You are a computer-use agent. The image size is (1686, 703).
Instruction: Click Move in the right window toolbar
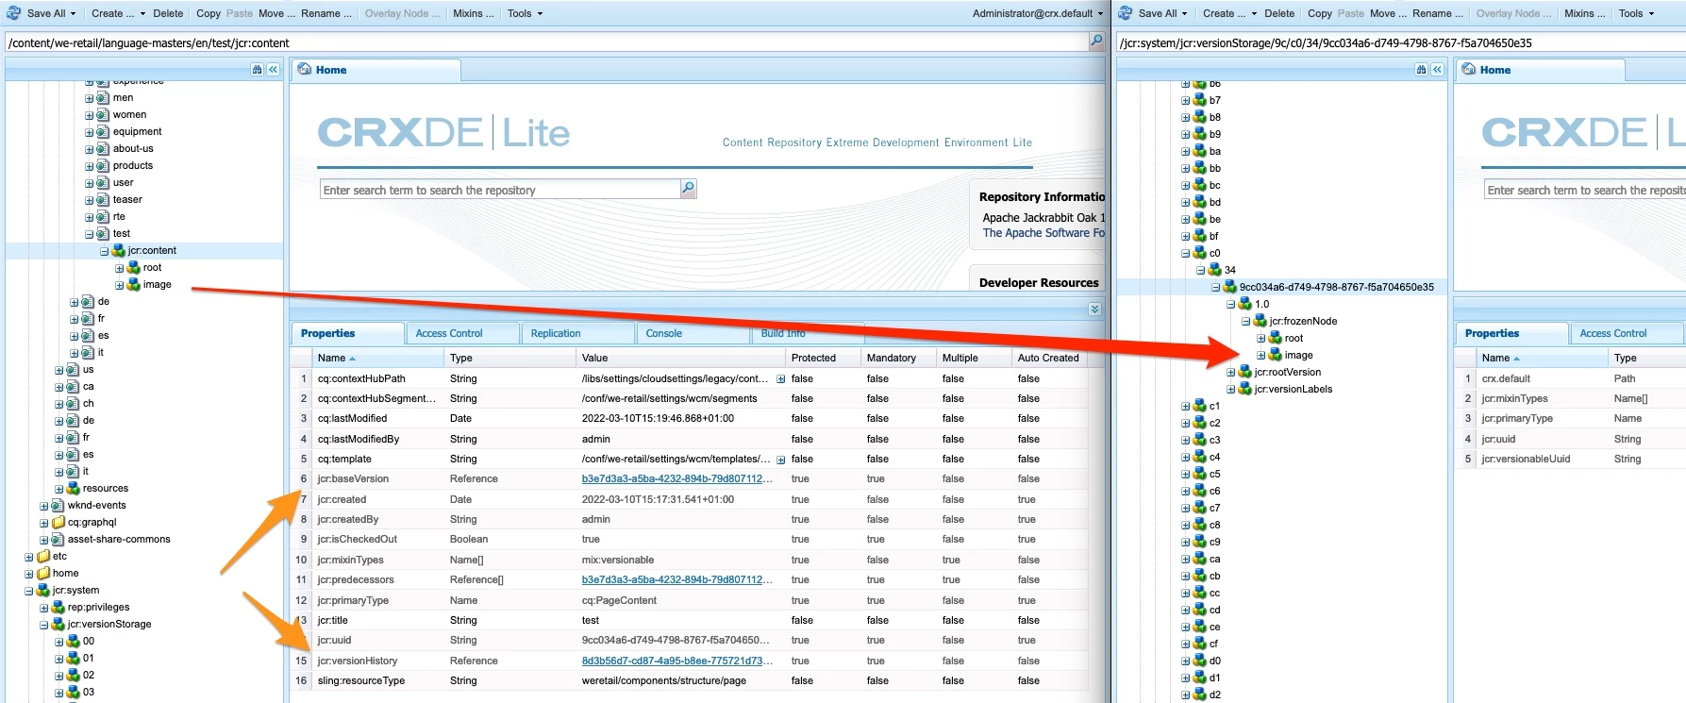[1389, 13]
